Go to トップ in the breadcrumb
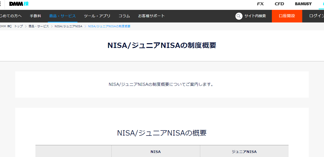The image size is (324, 157). coord(18,26)
